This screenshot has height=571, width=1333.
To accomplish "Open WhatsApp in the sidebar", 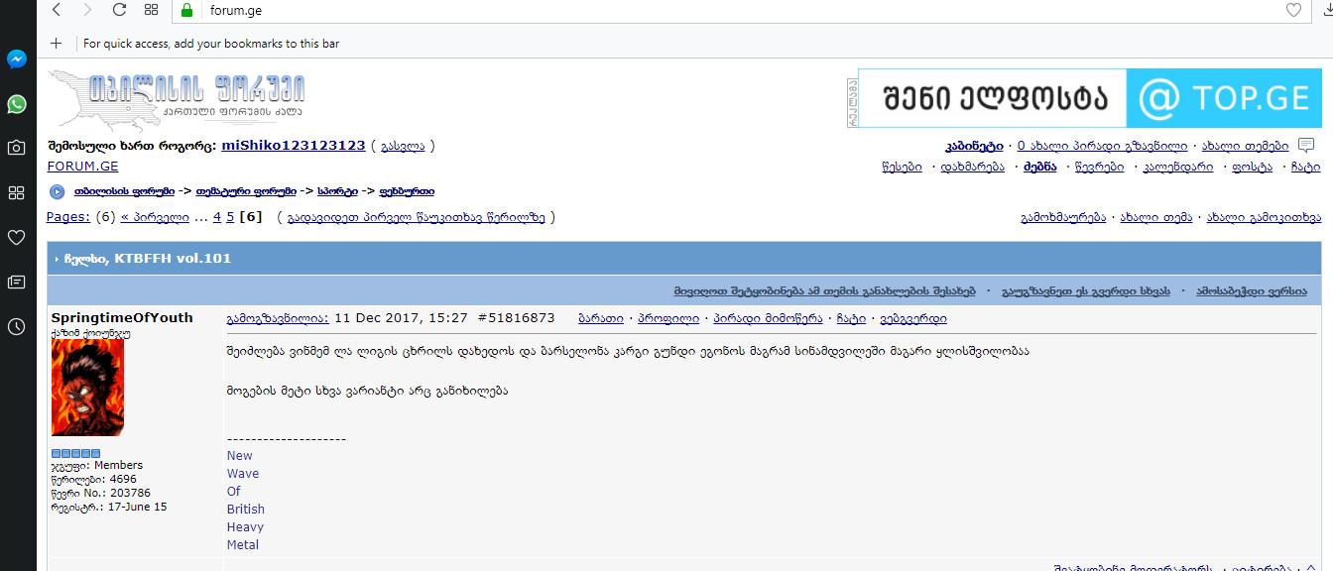I will click(16, 103).
